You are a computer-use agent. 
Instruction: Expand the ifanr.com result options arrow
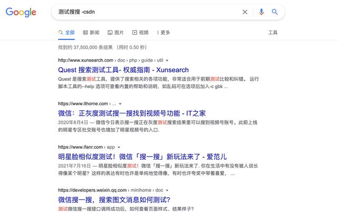pos(118,147)
